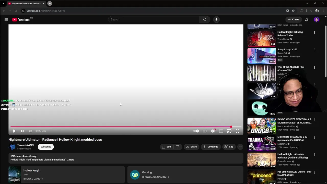Image resolution: width=327 pixels, height=184 pixels.
Task: Skip to the next video
Action: 22,131
